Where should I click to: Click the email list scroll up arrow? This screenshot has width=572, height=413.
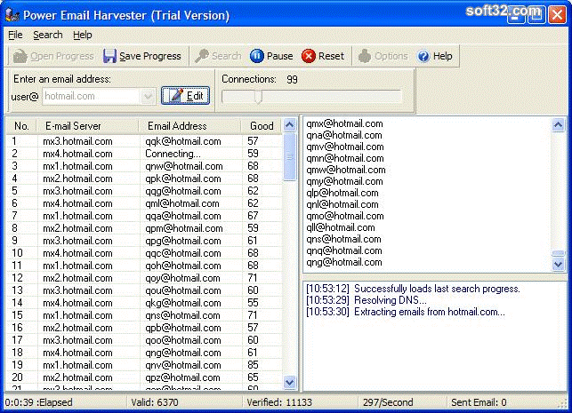(558, 125)
